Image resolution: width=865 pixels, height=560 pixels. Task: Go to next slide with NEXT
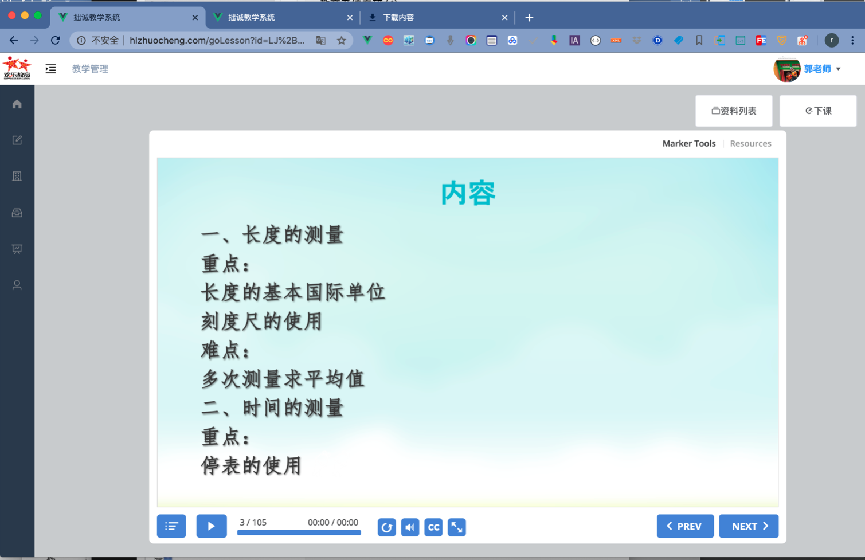point(749,526)
